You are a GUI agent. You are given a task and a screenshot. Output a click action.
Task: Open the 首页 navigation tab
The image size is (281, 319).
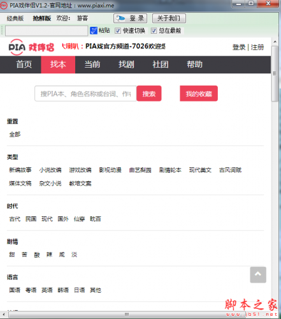tap(24, 64)
